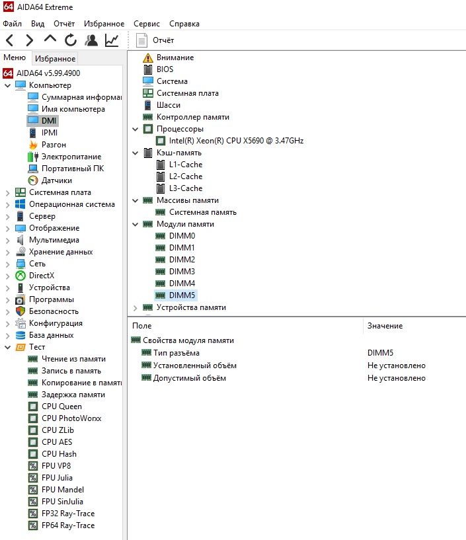466x540 pixels.
Task: Click the Мультимедиа speaker icon
Action: 20,240
